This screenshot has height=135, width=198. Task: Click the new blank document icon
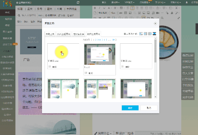click(x=95, y=13)
